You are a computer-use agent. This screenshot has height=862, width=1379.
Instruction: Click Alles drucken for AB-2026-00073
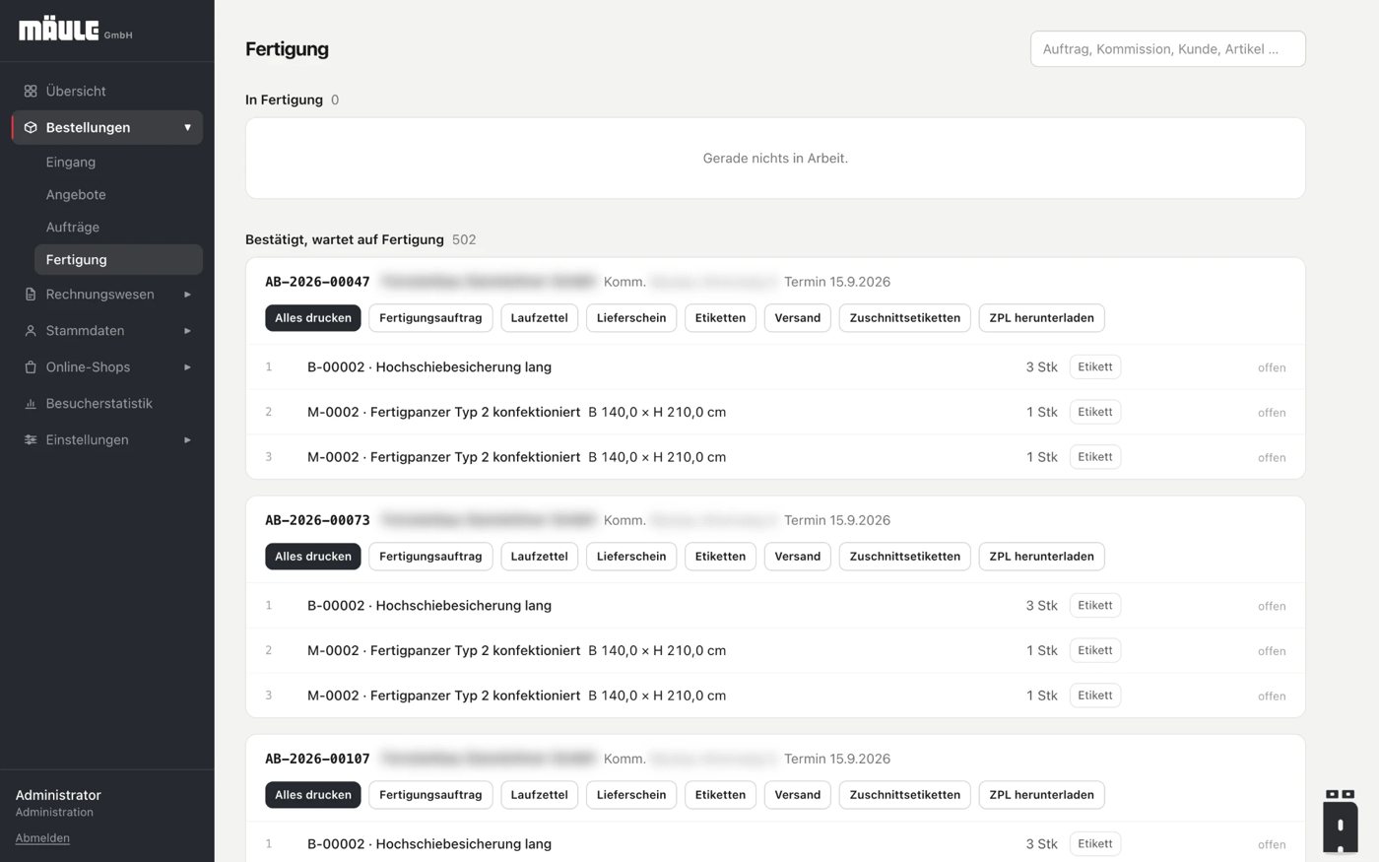pos(313,557)
